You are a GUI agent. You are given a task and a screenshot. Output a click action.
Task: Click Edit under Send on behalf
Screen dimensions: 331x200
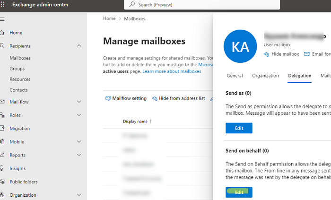[239, 192]
